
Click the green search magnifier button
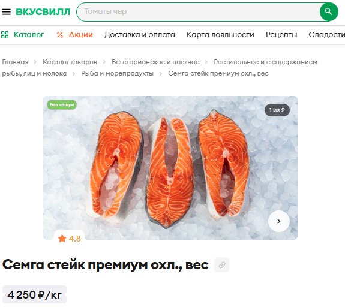pos(329,11)
